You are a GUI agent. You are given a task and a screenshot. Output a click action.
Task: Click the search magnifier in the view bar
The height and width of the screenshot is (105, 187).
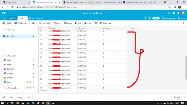tap(183, 23)
